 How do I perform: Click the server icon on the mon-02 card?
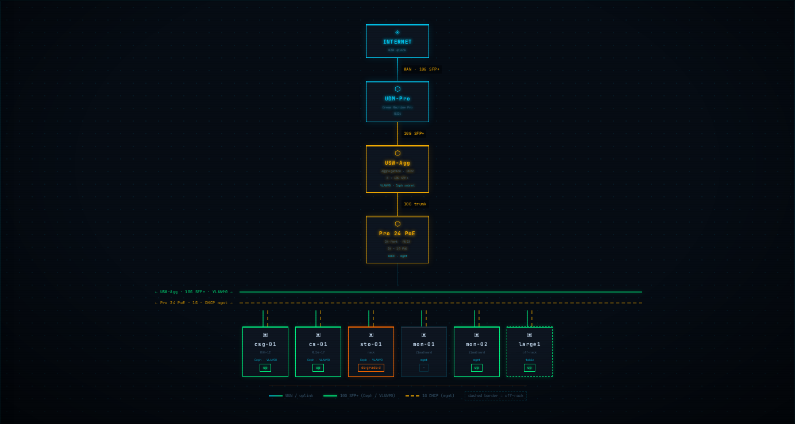477,334
